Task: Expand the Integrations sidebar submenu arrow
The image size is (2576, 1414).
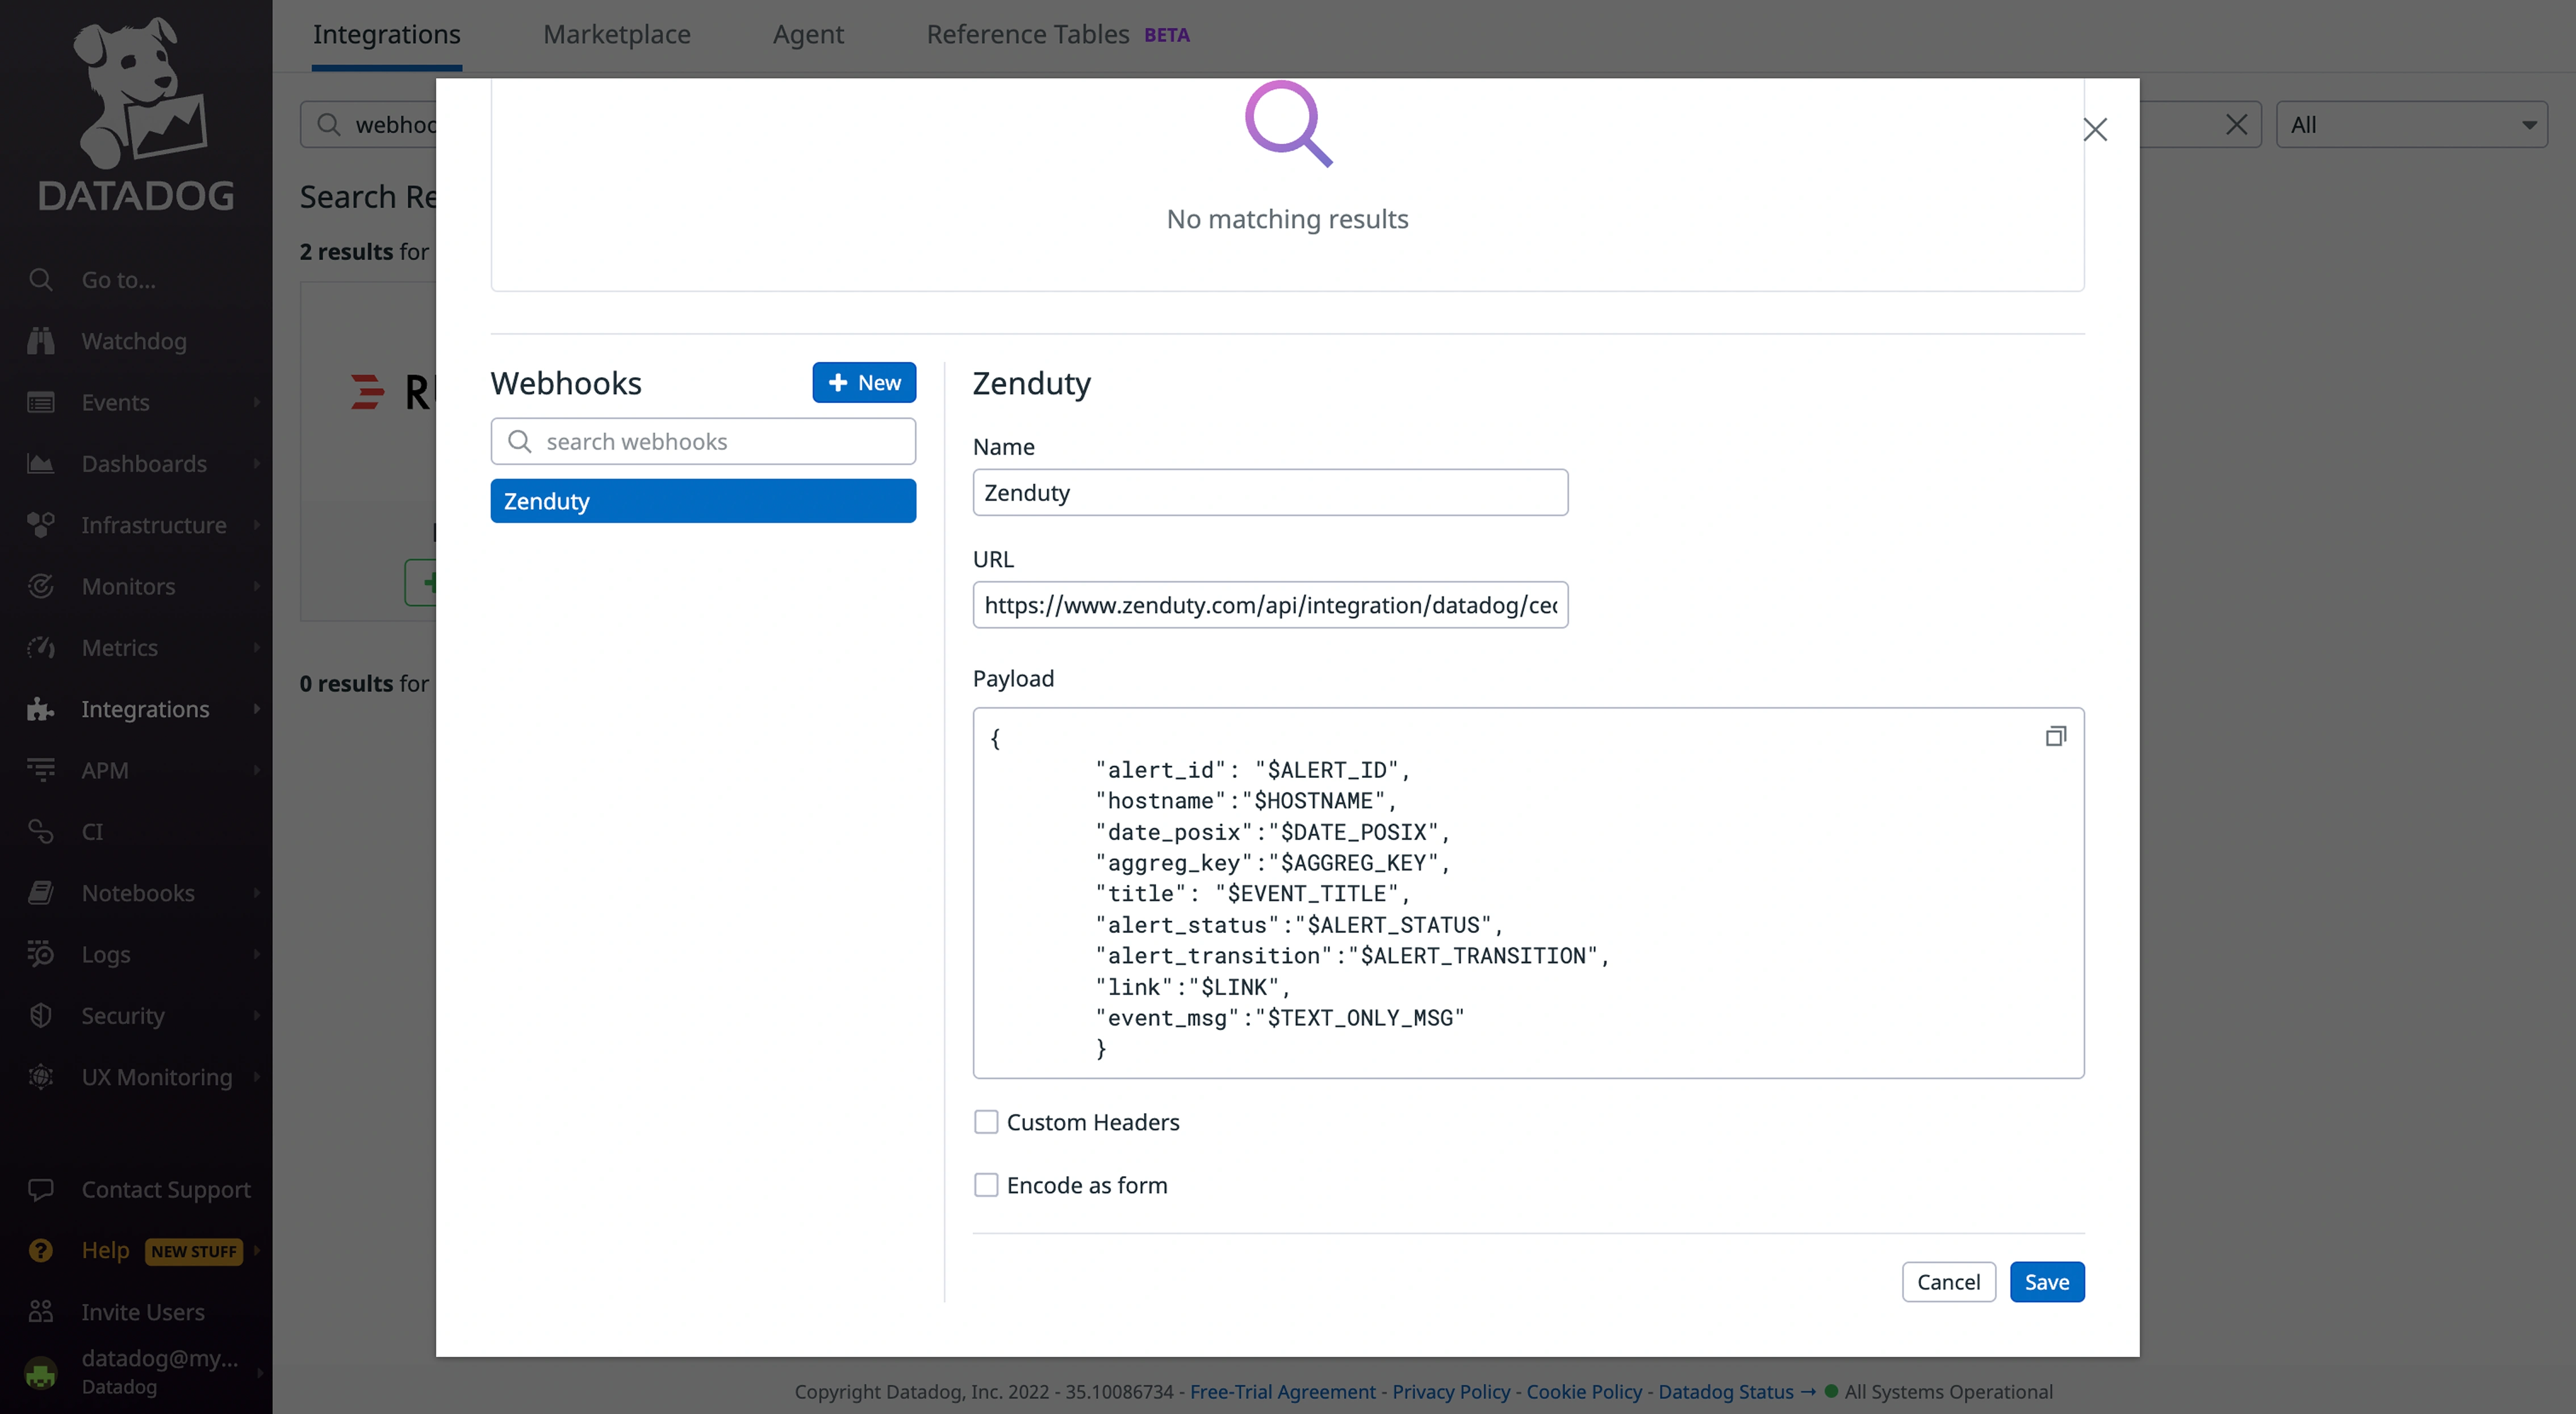Action: click(x=257, y=709)
